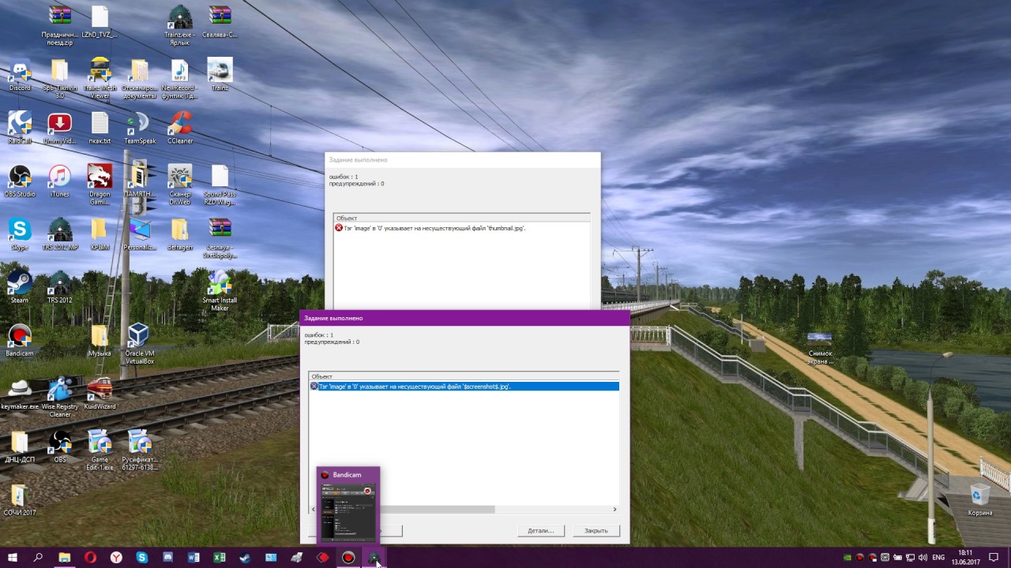The width and height of the screenshot is (1011, 568).
Task: Select the TRS 2012 shortcut beside Steam
Action: (x=60, y=286)
